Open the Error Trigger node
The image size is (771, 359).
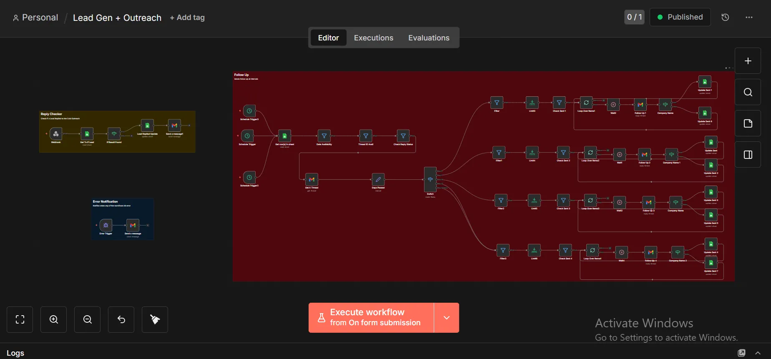point(105,225)
